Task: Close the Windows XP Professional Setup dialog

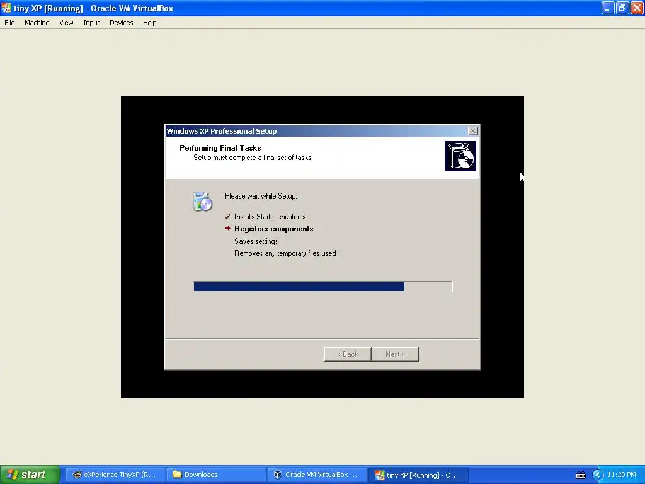Action: point(473,131)
